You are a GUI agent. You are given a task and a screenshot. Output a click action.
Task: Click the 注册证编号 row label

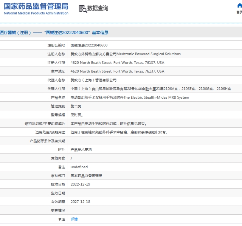click(56, 45)
